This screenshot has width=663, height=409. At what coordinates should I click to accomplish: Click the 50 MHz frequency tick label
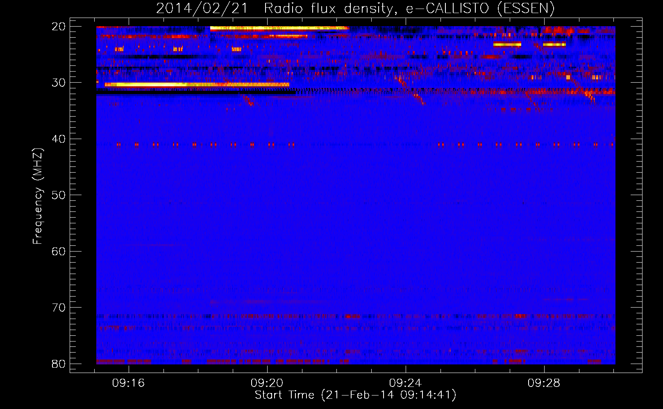coord(58,195)
